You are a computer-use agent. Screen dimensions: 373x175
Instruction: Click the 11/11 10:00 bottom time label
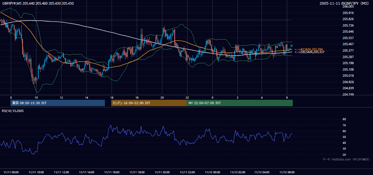(x=36, y=172)
